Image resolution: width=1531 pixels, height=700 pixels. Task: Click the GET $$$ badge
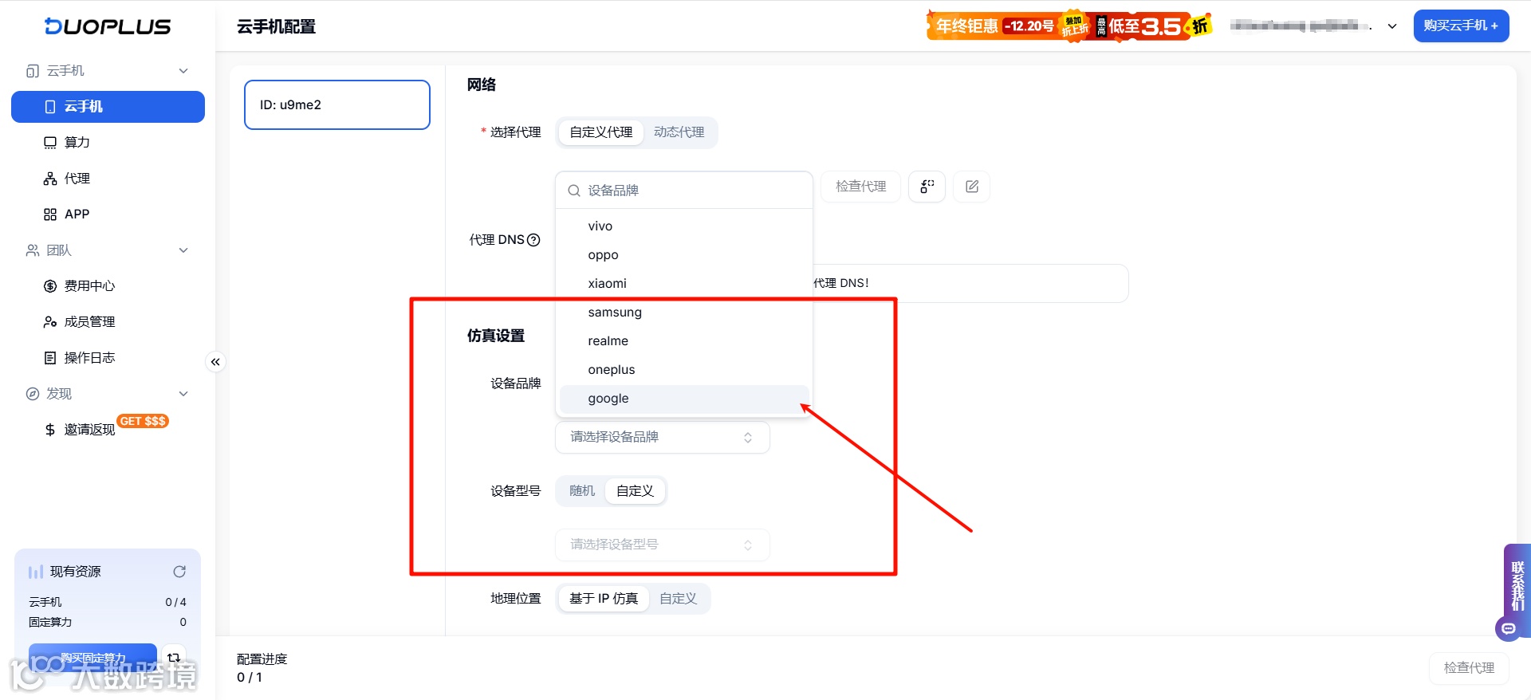143,421
